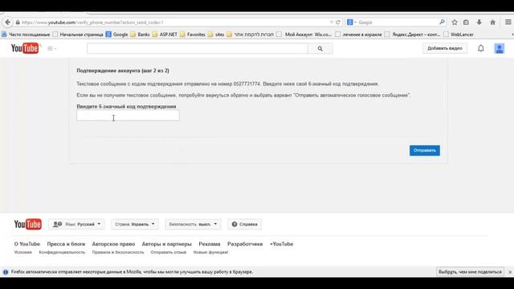Screen dimensions: 514x289
Task: Open the Favorites bookmark folder
Action: pyautogui.click(x=193, y=35)
